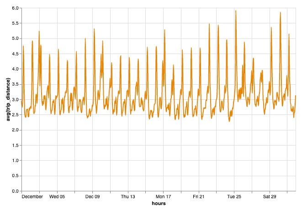Click the 3.0 value on y-axis

(15, 100)
